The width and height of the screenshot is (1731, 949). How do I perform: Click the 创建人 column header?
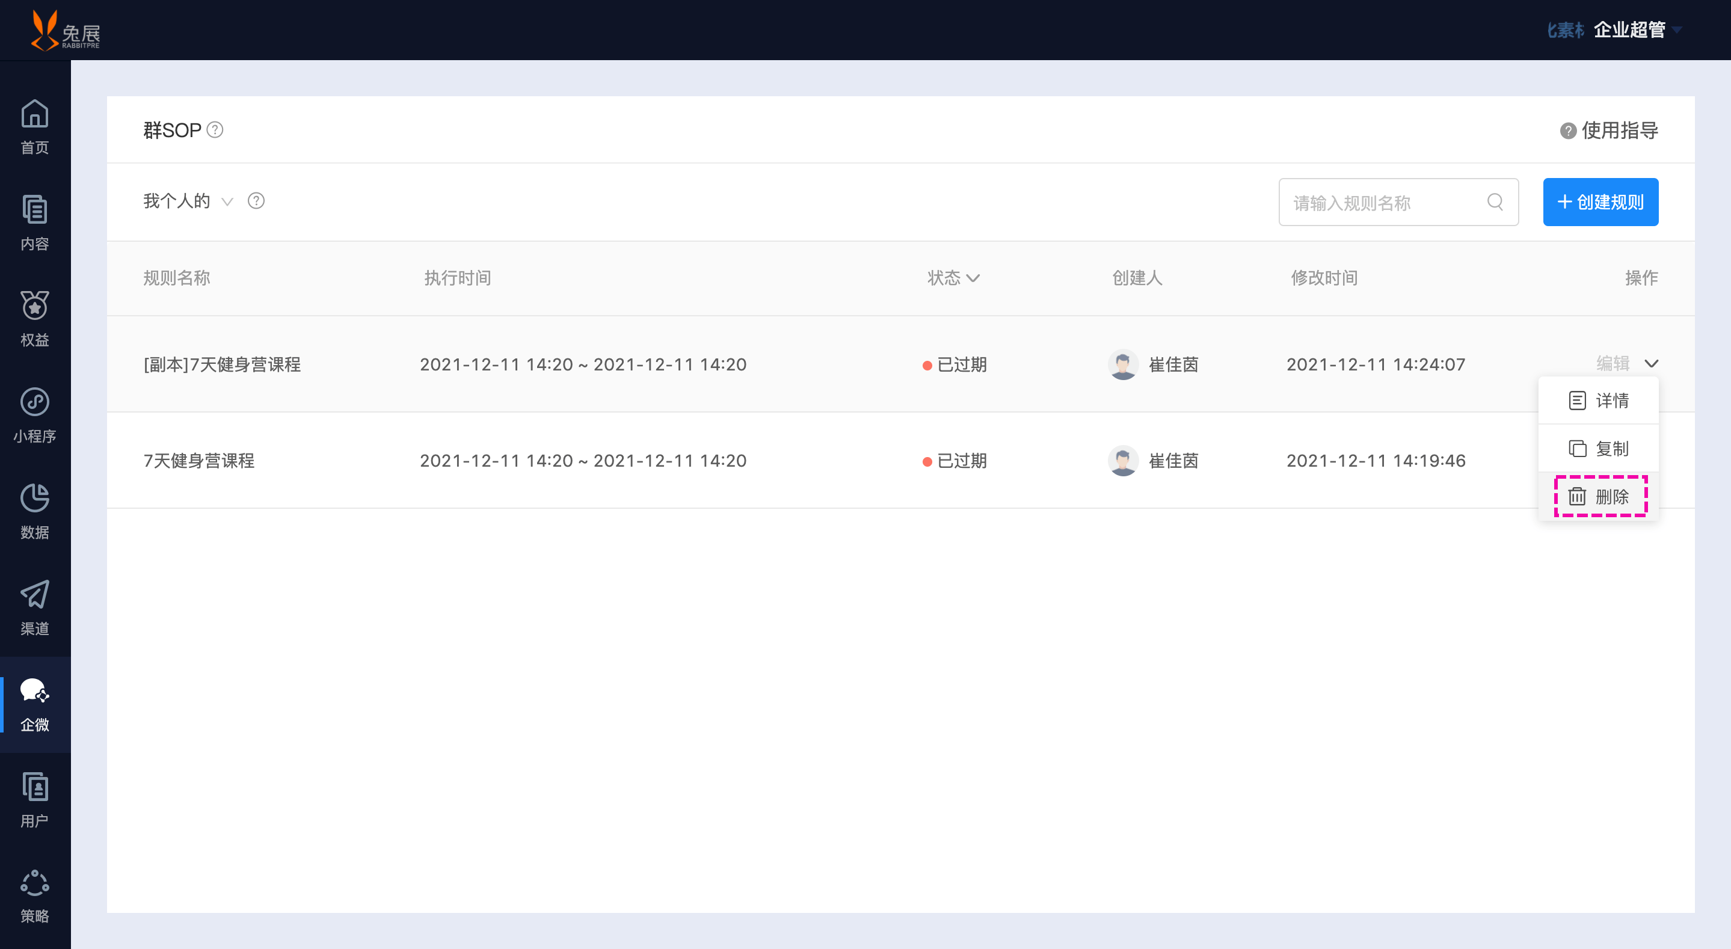point(1137,278)
